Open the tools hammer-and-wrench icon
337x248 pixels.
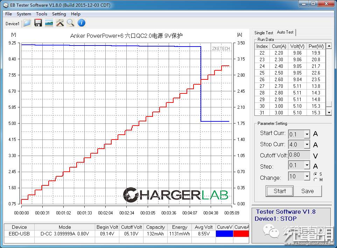[60, 23]
